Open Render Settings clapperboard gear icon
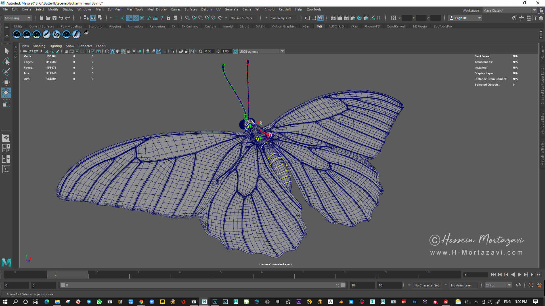The height and width of the screenshot is (306, 545). click(353, 18)
